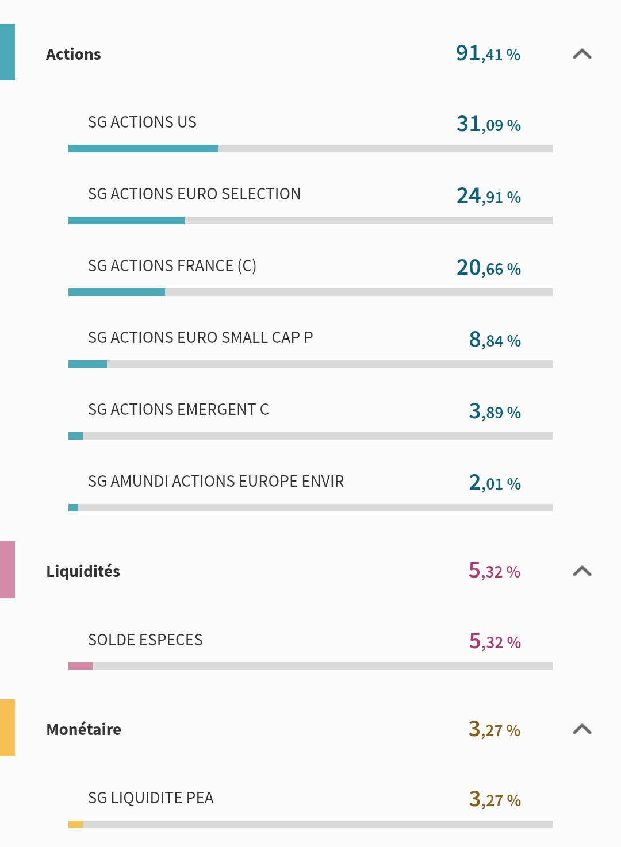Click the Actions category heading
Image resolution: width=621 pixels, height=847 pixels.
click(74, 55)
